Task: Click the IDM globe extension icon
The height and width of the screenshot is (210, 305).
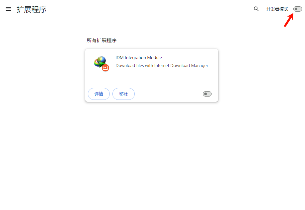Action: [x=100, y=61]
